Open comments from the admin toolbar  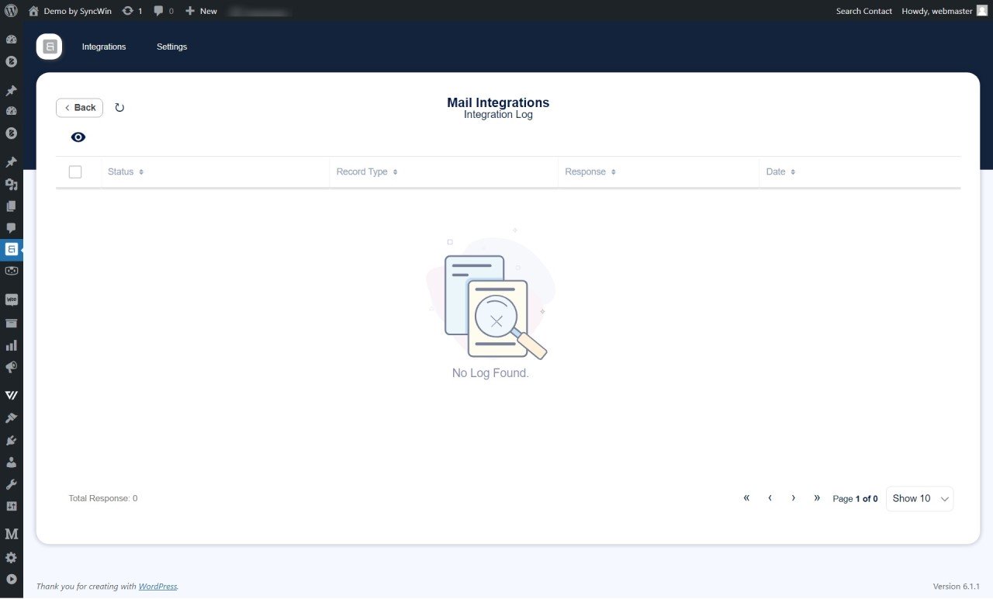pyautogui.click(x=163, y=10)
